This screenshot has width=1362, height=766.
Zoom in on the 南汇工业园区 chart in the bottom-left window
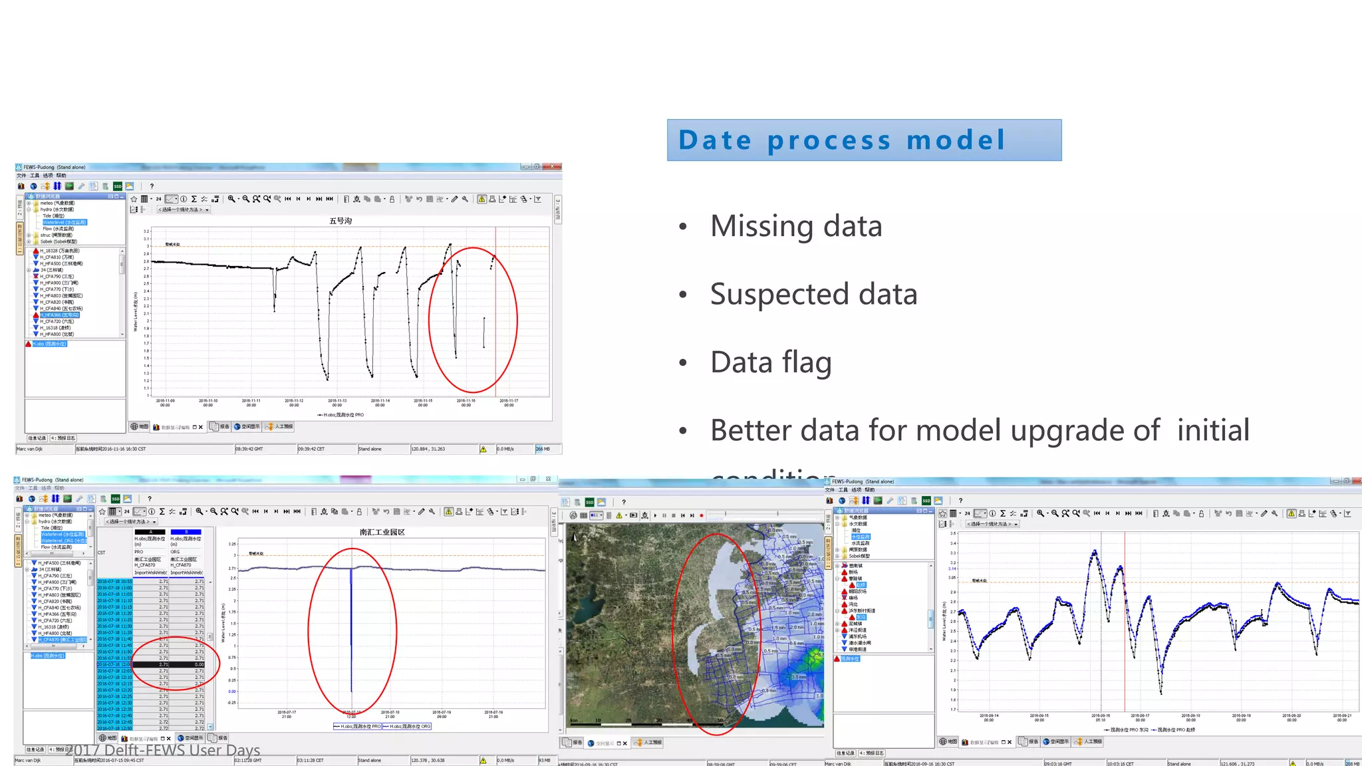coord(200,511)
